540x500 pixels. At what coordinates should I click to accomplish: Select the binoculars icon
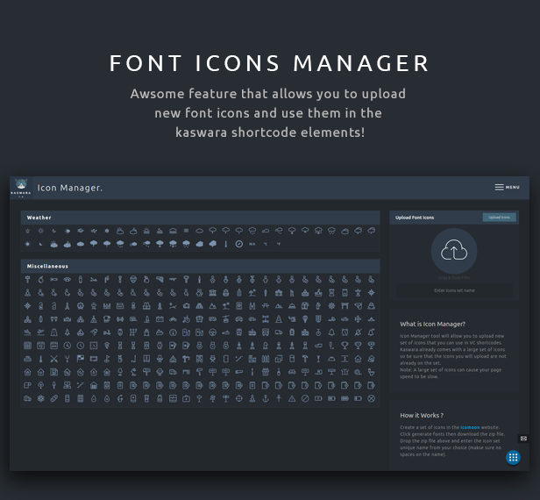pyautogui.click(x=252, y=306)
